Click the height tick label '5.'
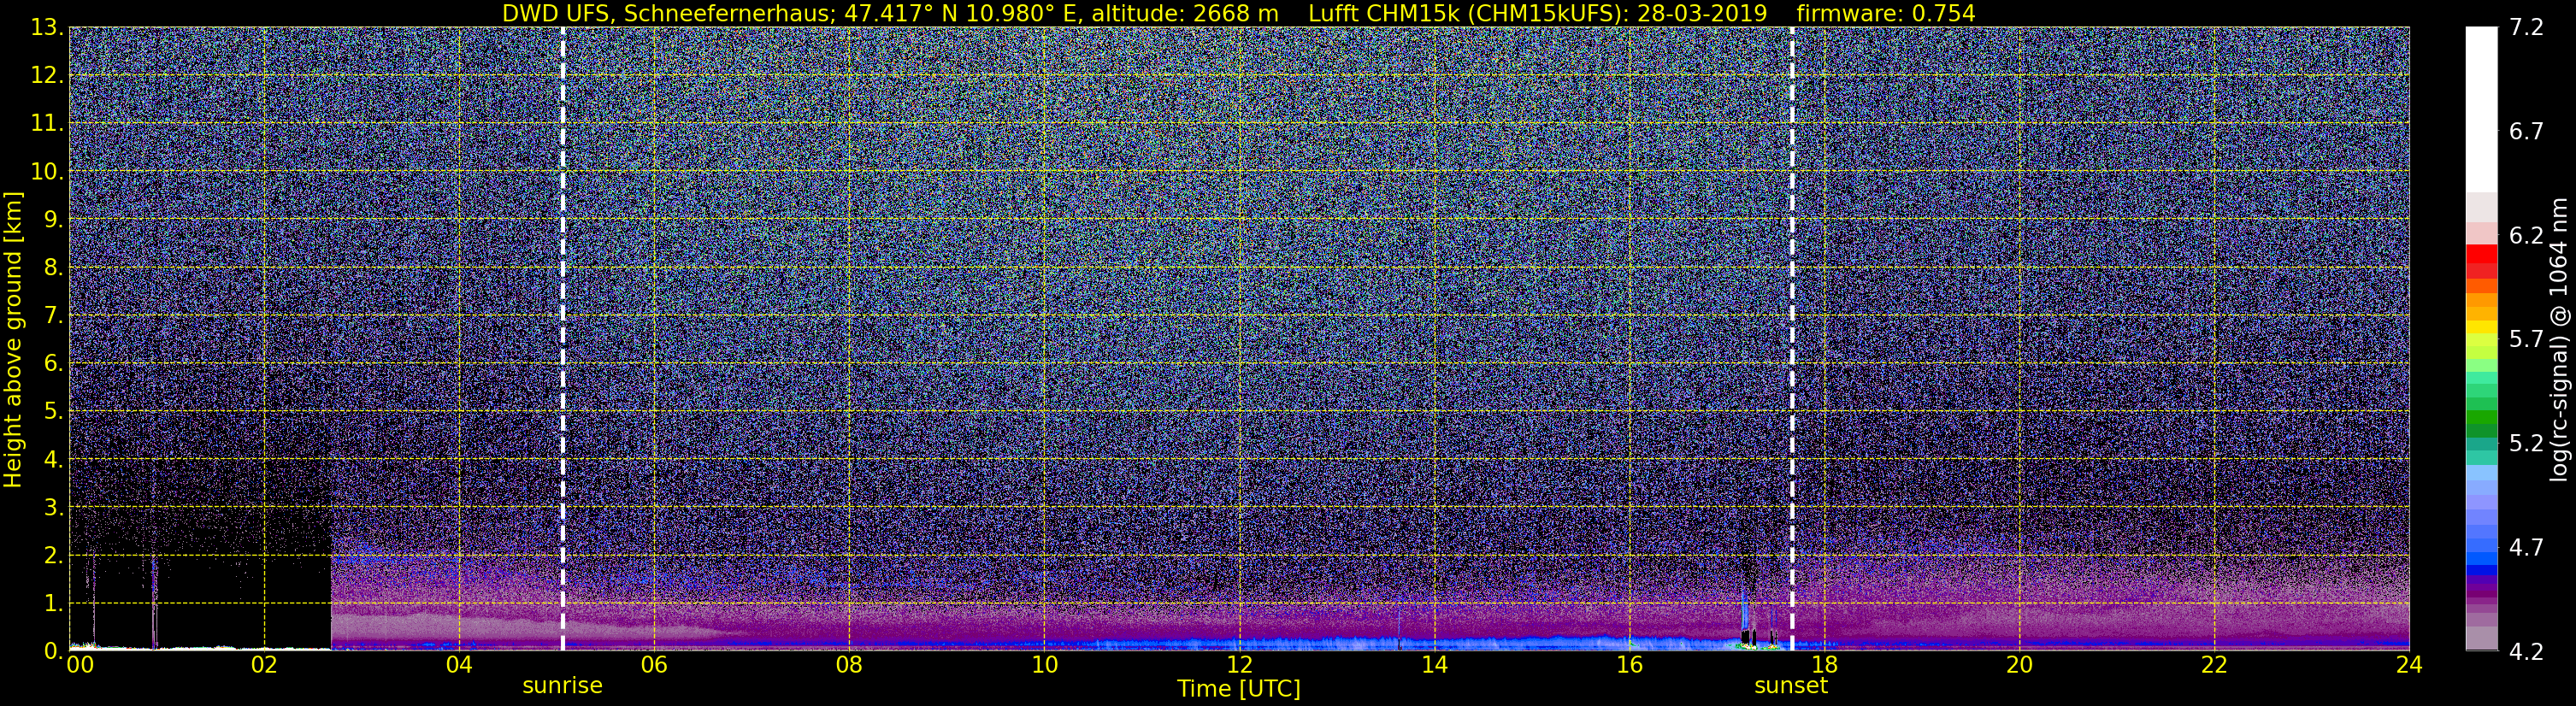The image size is (2576, 706). click(53, 412)
